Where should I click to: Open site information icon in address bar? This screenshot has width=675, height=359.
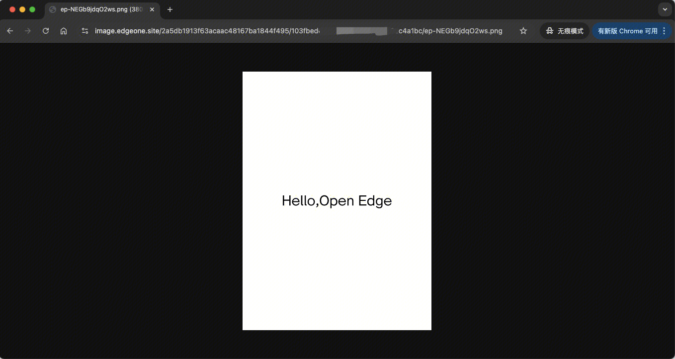85,31
